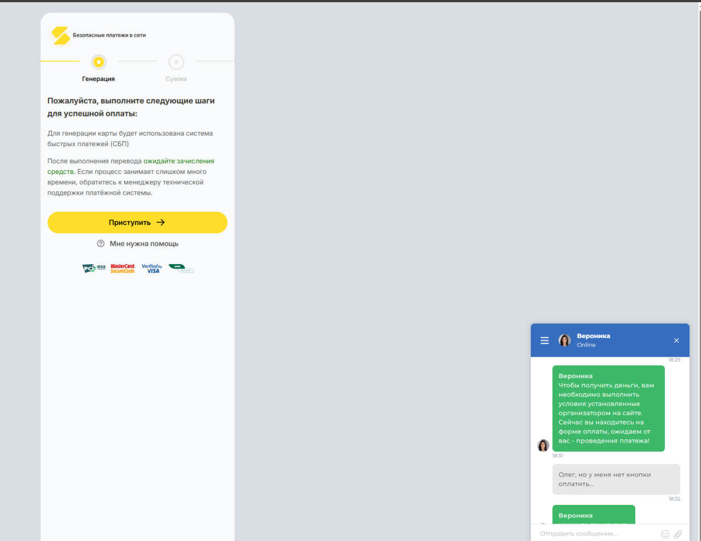Click the PCI DSS badge
701x541 pixels.
point(94,268)
